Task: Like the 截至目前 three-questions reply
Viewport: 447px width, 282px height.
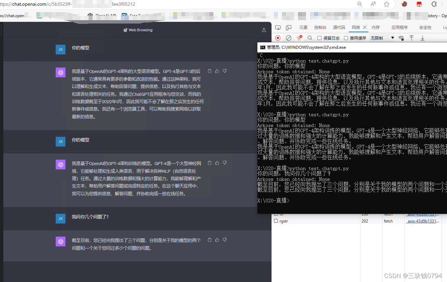Action: [x=217, y=240]
